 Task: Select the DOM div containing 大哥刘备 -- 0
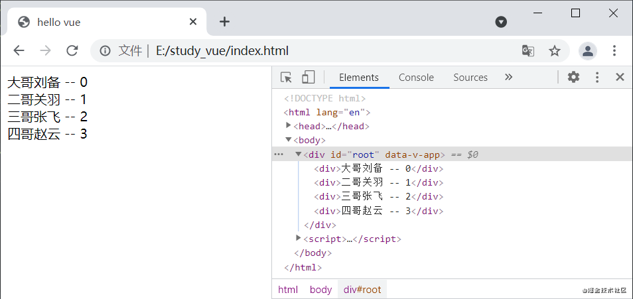point(379,168)
